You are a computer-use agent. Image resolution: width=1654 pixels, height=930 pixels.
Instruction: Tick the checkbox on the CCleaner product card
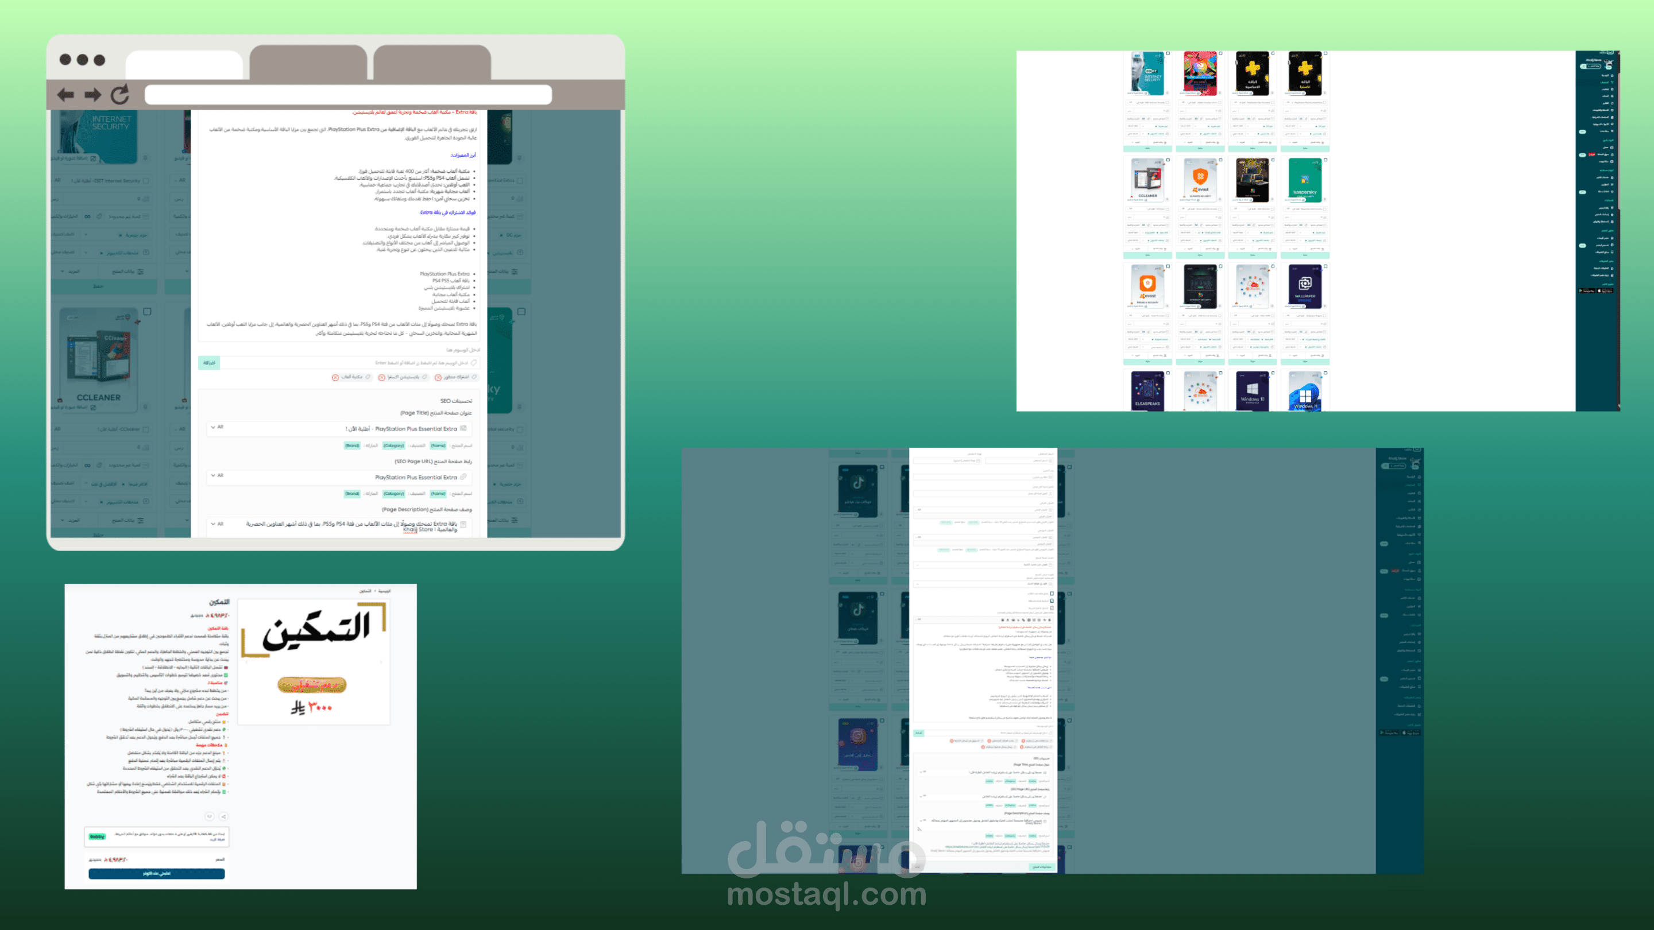click(147, 311)
